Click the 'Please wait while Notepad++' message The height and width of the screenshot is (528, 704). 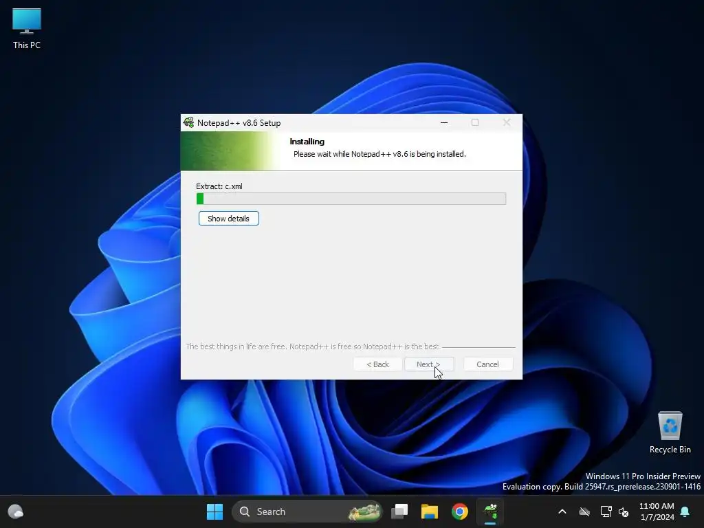tap(379, 154)
